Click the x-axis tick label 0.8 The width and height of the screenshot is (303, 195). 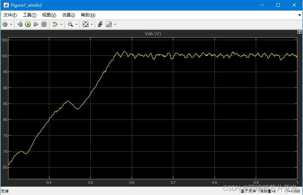coord(215,182)
